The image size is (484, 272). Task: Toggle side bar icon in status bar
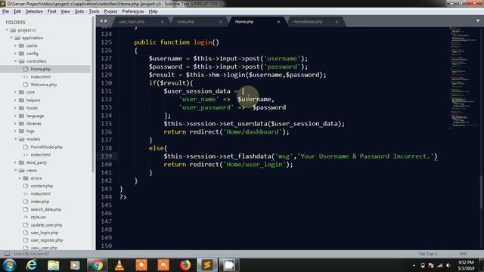(7, 254)
